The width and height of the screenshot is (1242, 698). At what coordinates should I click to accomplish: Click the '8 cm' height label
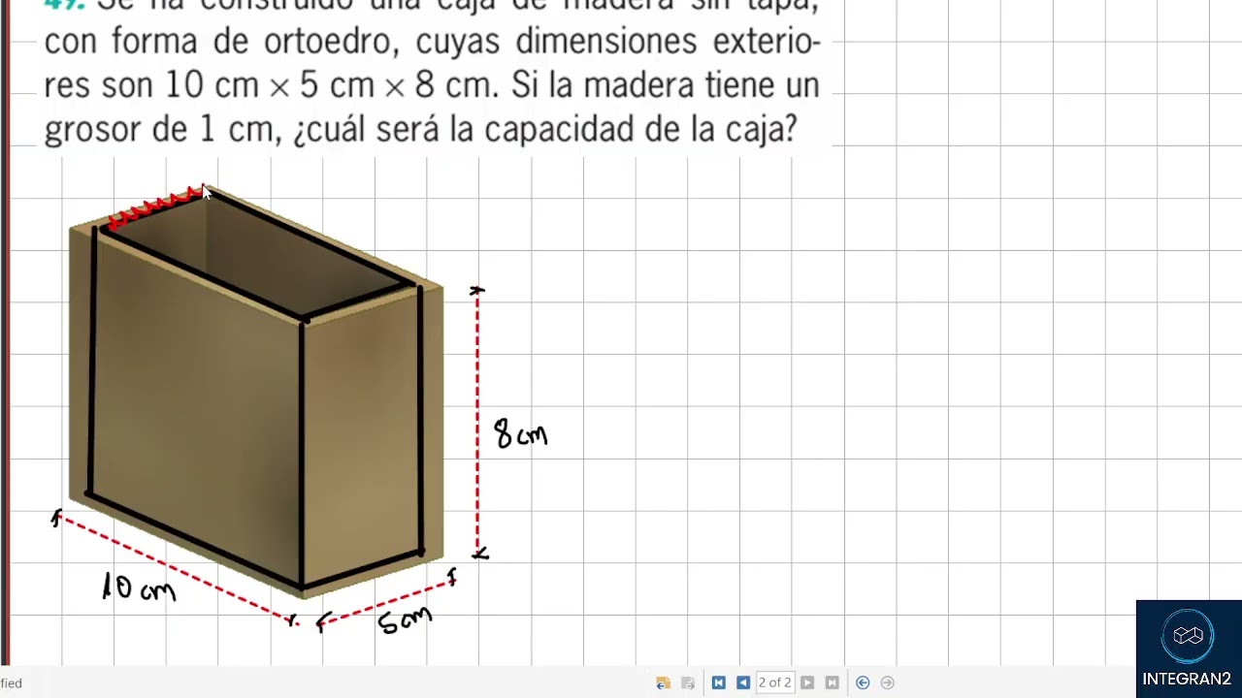521,432
